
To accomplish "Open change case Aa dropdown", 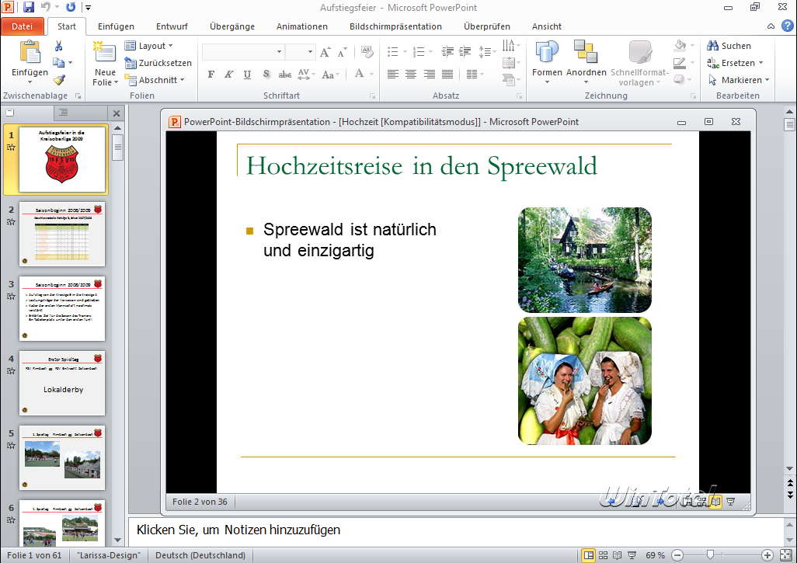I will [x=330, y=75].
